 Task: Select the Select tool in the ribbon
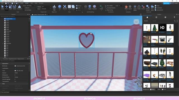[3, 7]
